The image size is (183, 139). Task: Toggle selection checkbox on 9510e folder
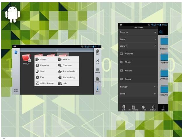29,60
